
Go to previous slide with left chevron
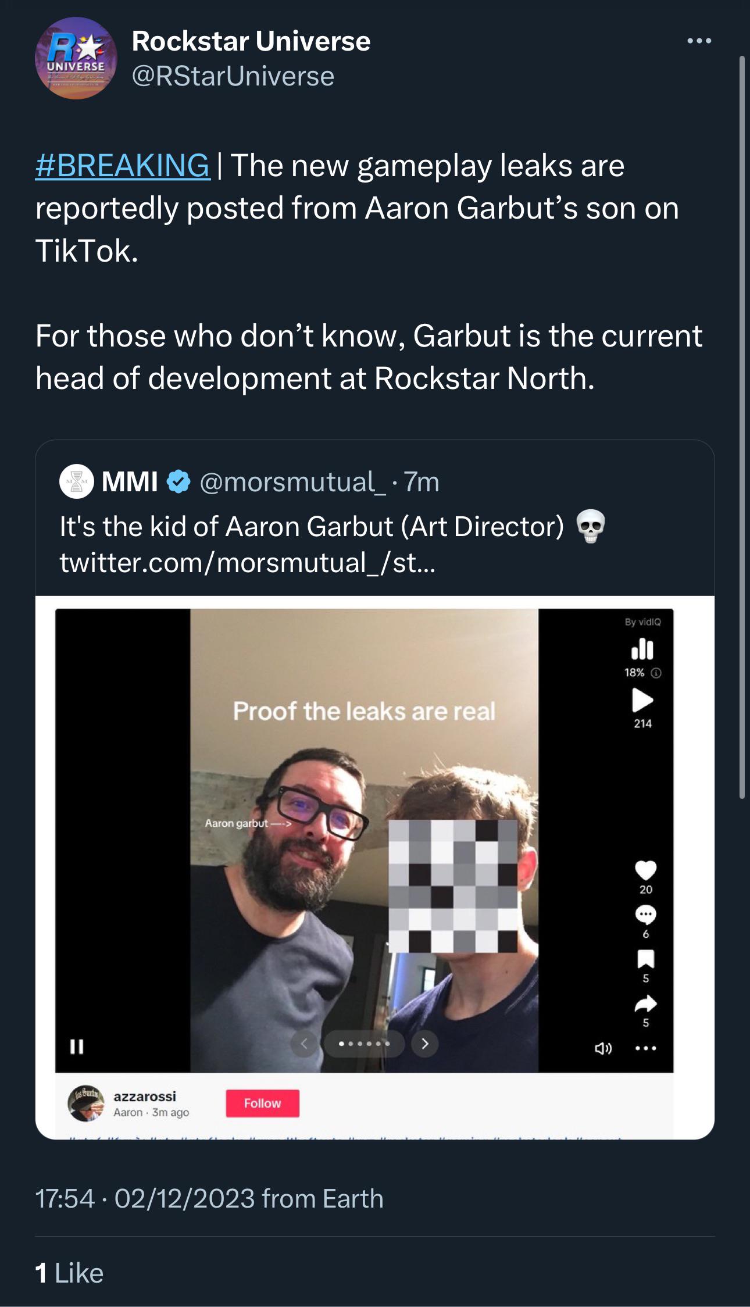point(304,1044)
